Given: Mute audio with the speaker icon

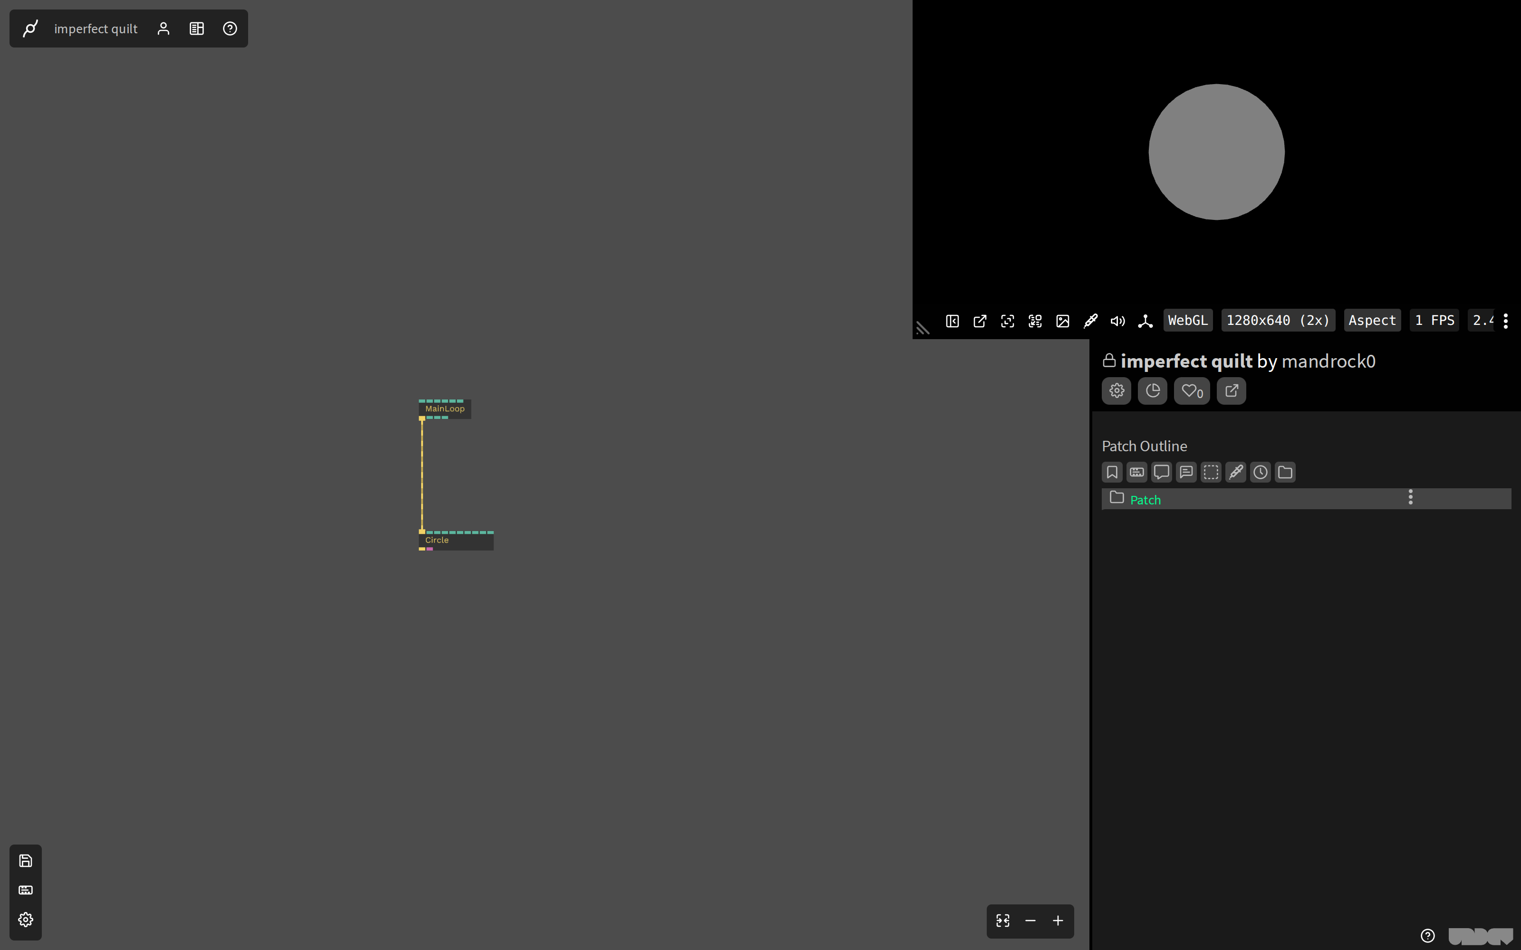Looking at the screenshot, I should [1117, 321].
